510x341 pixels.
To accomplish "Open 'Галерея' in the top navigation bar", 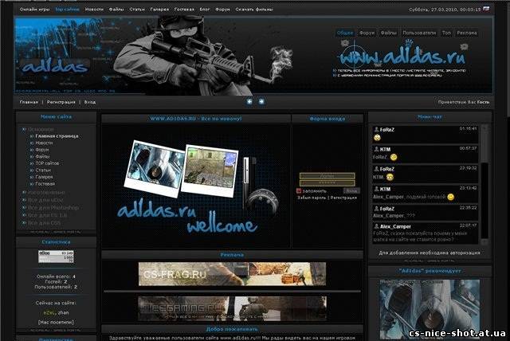I will [159, 10].
